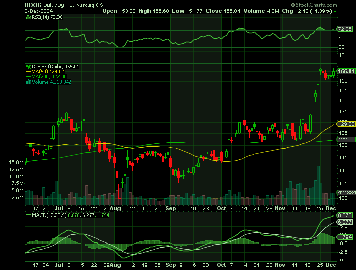The height and width of the screenshot is (270, 356).
Task: Click the 150 price axis label
Action: click(x=343, y=81)
